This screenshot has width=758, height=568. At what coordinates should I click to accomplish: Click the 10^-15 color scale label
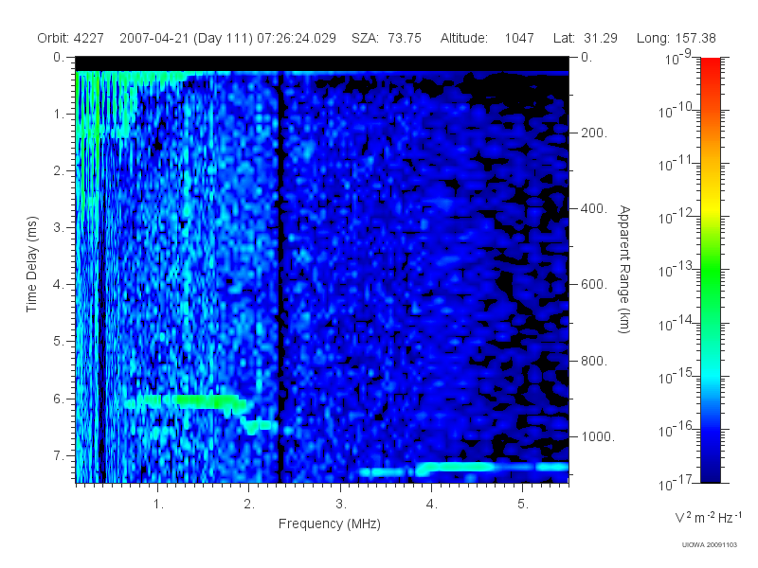coord(676,377)
